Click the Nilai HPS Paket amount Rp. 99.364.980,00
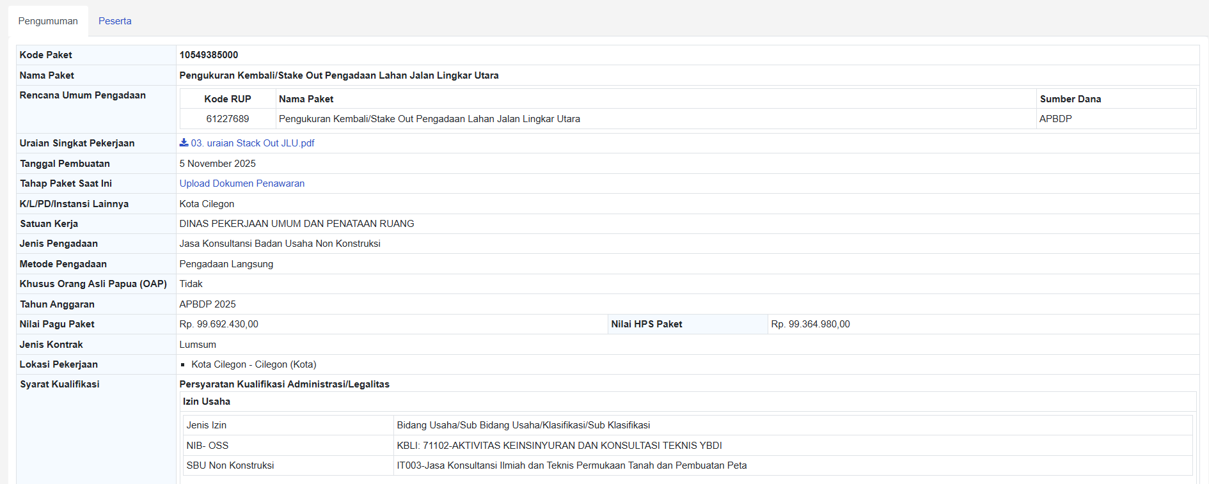 click(810, 324)
